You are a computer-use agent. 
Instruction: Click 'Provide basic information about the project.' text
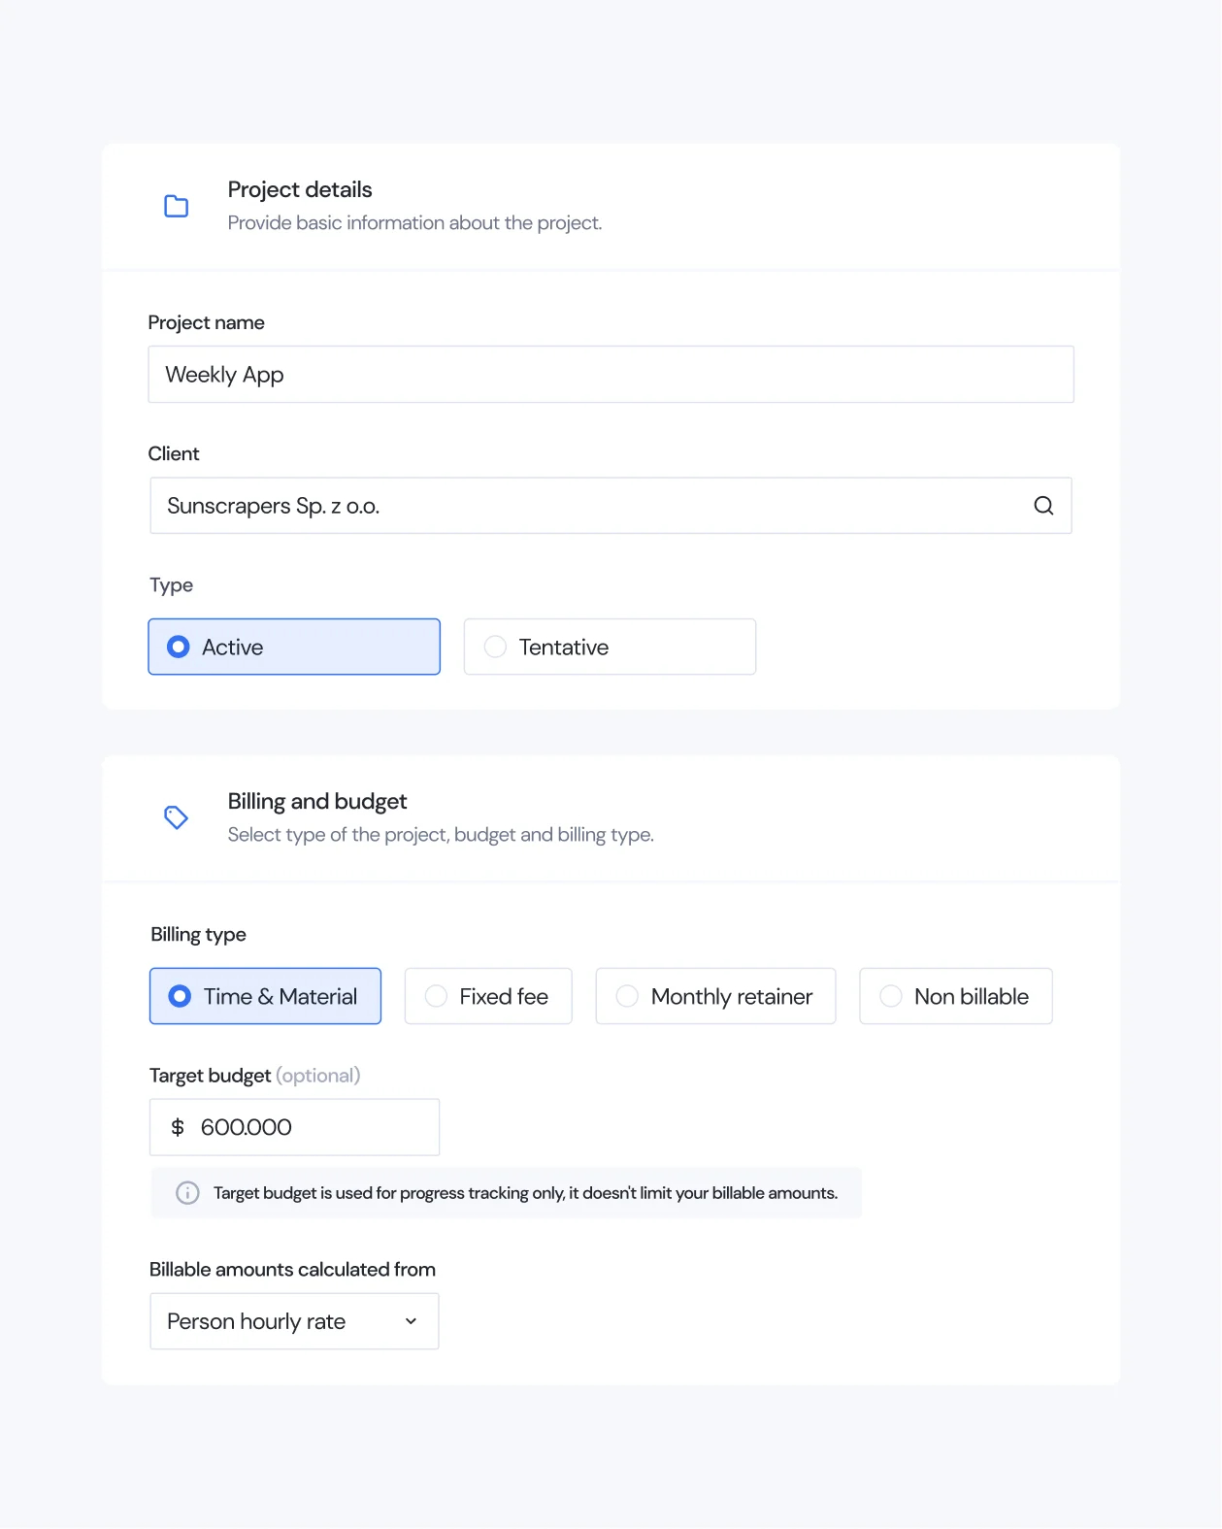point(414,223)
